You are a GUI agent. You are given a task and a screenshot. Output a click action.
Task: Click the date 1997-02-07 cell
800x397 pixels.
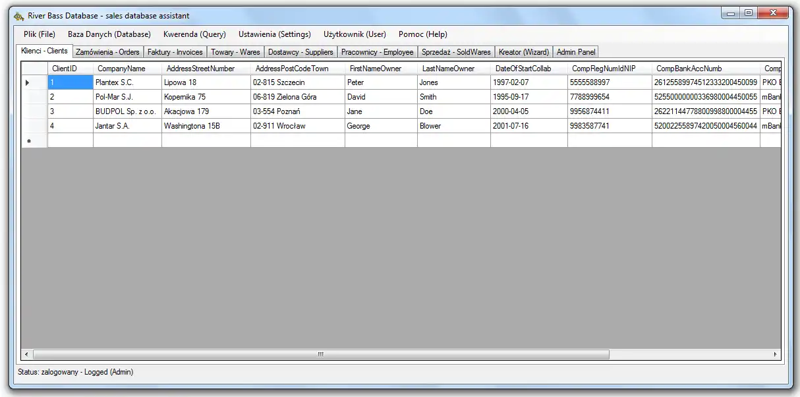(529, 82)
